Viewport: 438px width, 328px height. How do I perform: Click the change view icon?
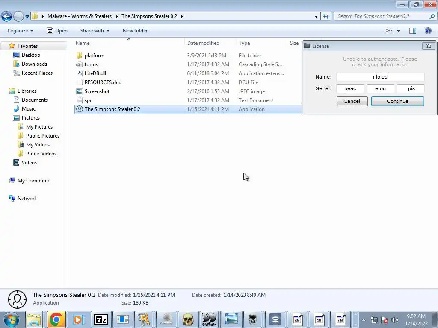coord(389,31)
